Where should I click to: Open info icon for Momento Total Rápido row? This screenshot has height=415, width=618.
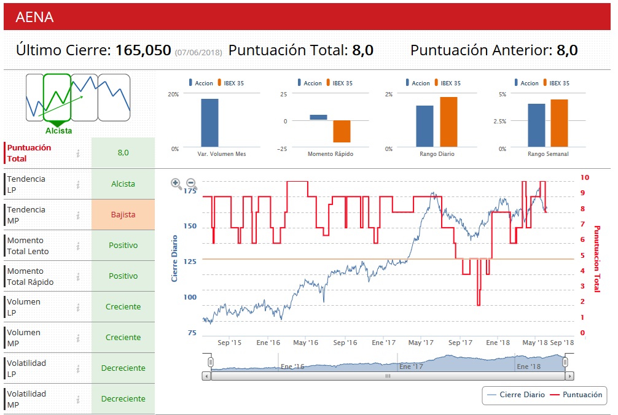[x=78, y=276]
